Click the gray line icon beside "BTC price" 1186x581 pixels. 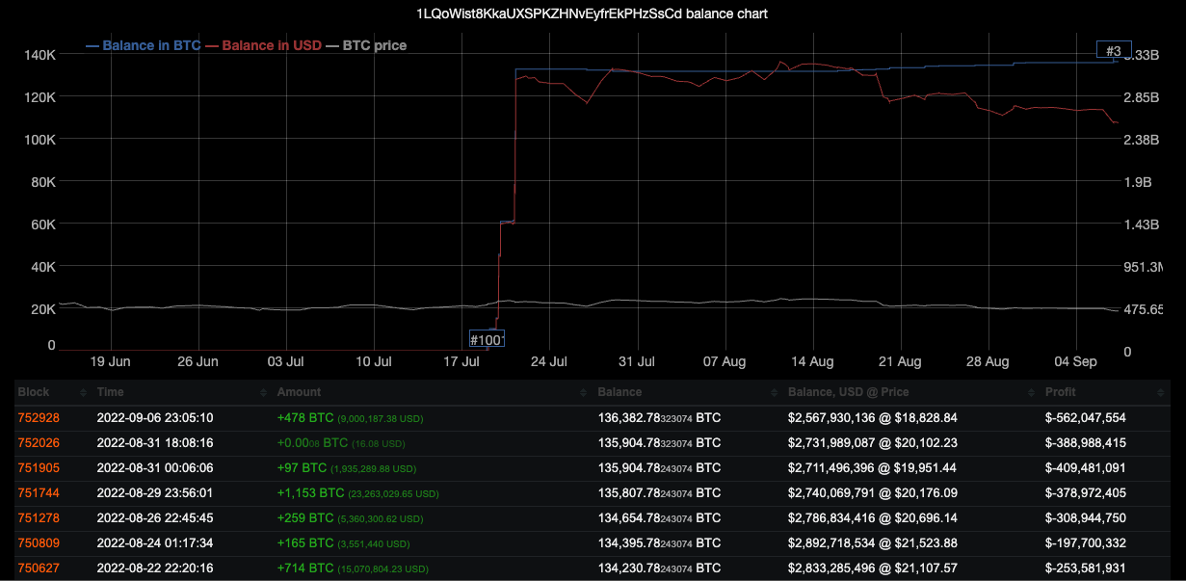tap(332, 45)
